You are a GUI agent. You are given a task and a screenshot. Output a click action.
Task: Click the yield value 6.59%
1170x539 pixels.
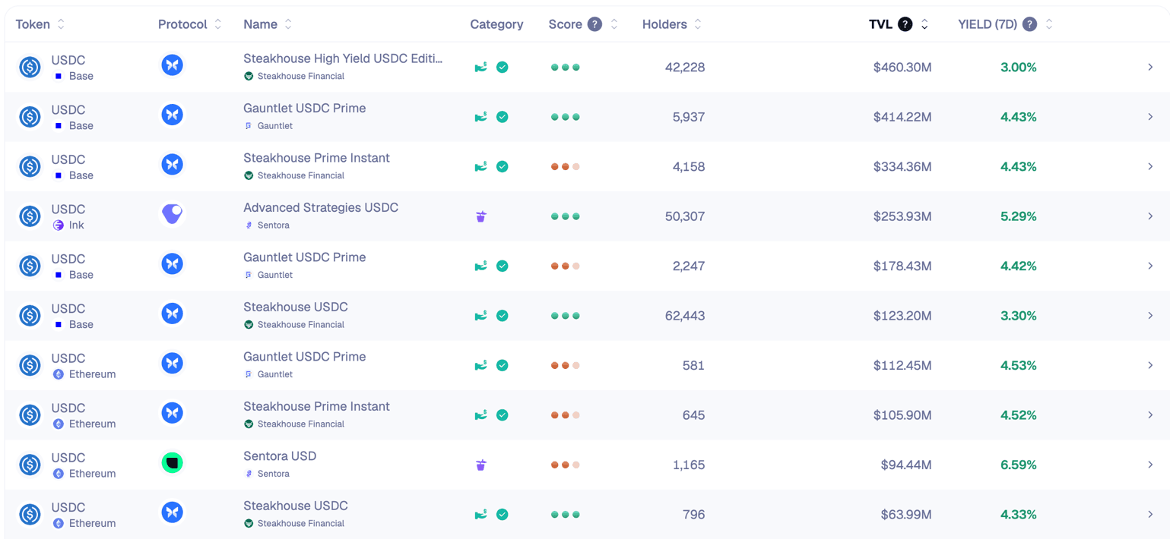[x=1019, y=465]
